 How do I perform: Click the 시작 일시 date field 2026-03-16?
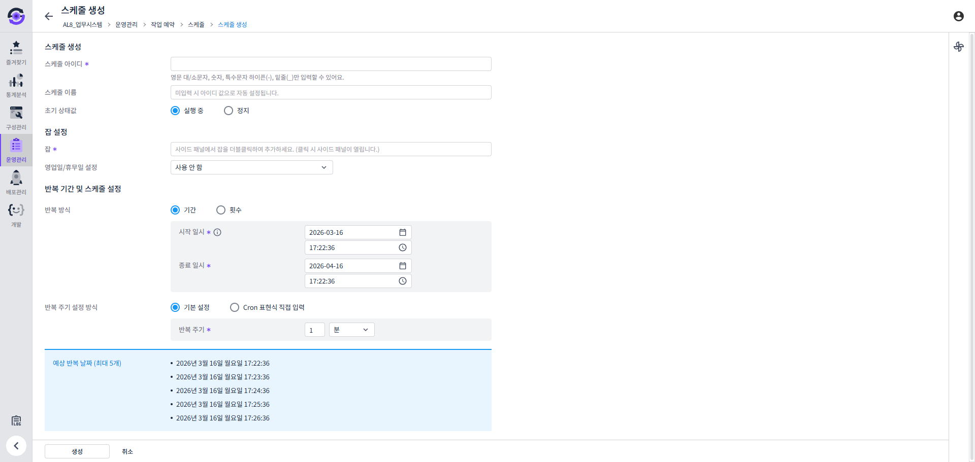coord(358,232)
